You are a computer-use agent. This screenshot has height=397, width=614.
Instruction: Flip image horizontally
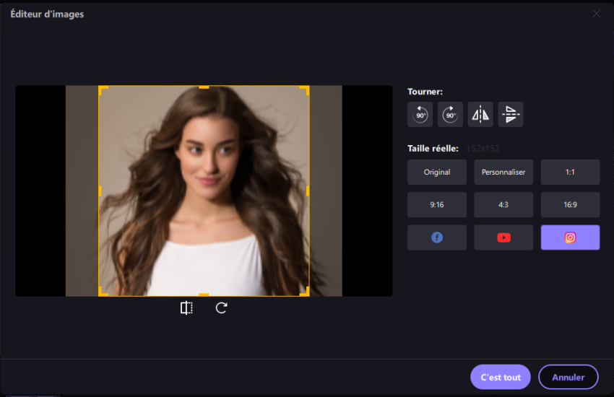point(480,114)
